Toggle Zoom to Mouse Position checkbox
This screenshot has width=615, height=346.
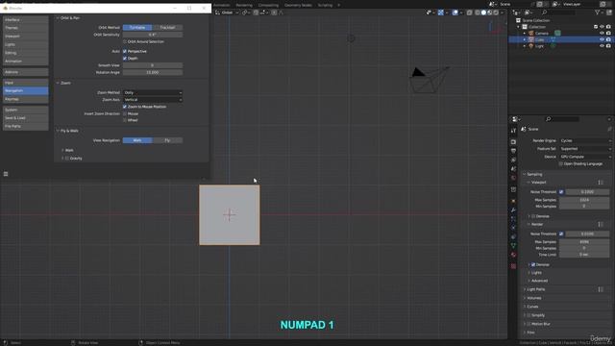(125, 107)
